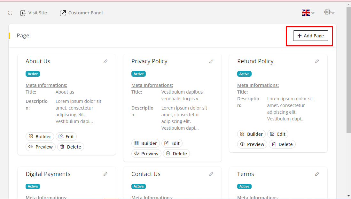Delete the Refund Policy page
This screenshot has height=199, width=351.
[282, 144]
